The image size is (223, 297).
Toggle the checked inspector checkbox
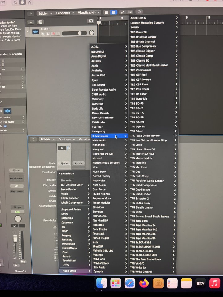coord(5,126)
